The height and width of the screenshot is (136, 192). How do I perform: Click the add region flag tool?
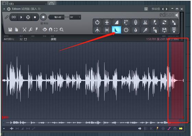click(155, 22)
